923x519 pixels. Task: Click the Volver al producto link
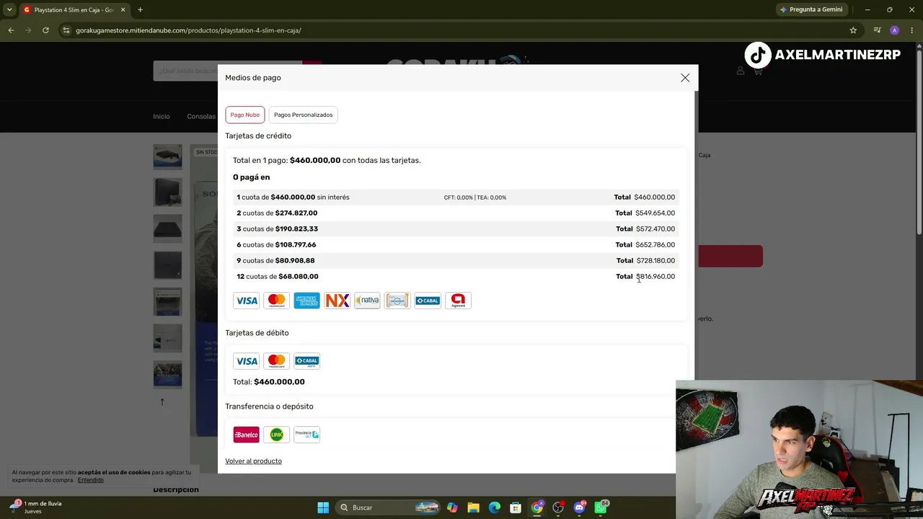pyautogui.click(x=253, y=461)
